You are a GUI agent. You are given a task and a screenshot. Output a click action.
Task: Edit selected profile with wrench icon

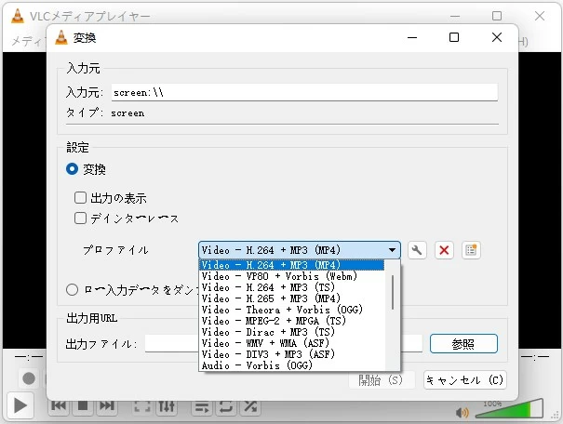[x=418, y=250]
